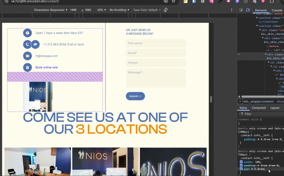
Task: Click the +1 212 863 9058 phone number
Action: click(64, 44)
